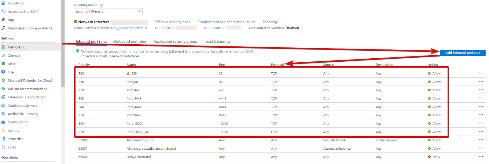This screenshot has height=164, width=489.
Task: Switch to Outbound port rules tab
Action: click(x=130, y=42)
